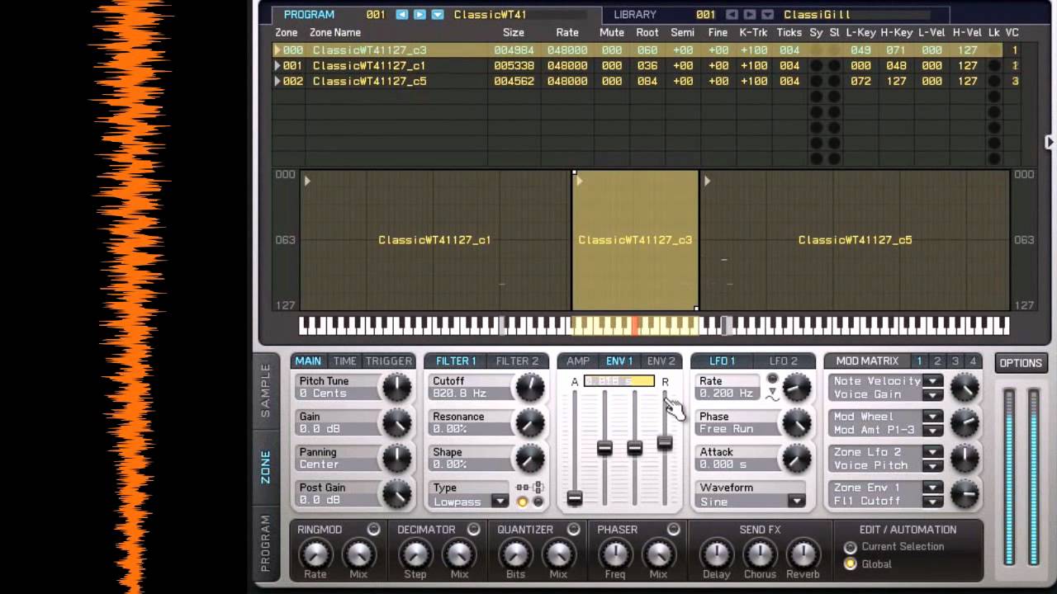Click the Panning knob
This screenshot has width=1057, height=594.
[x=396, y=459]
